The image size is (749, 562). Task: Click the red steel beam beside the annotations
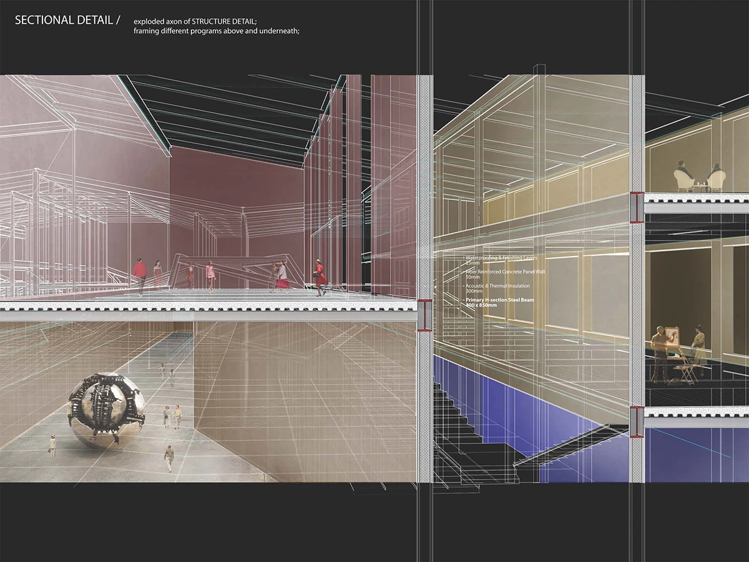(x=425, y=315)
